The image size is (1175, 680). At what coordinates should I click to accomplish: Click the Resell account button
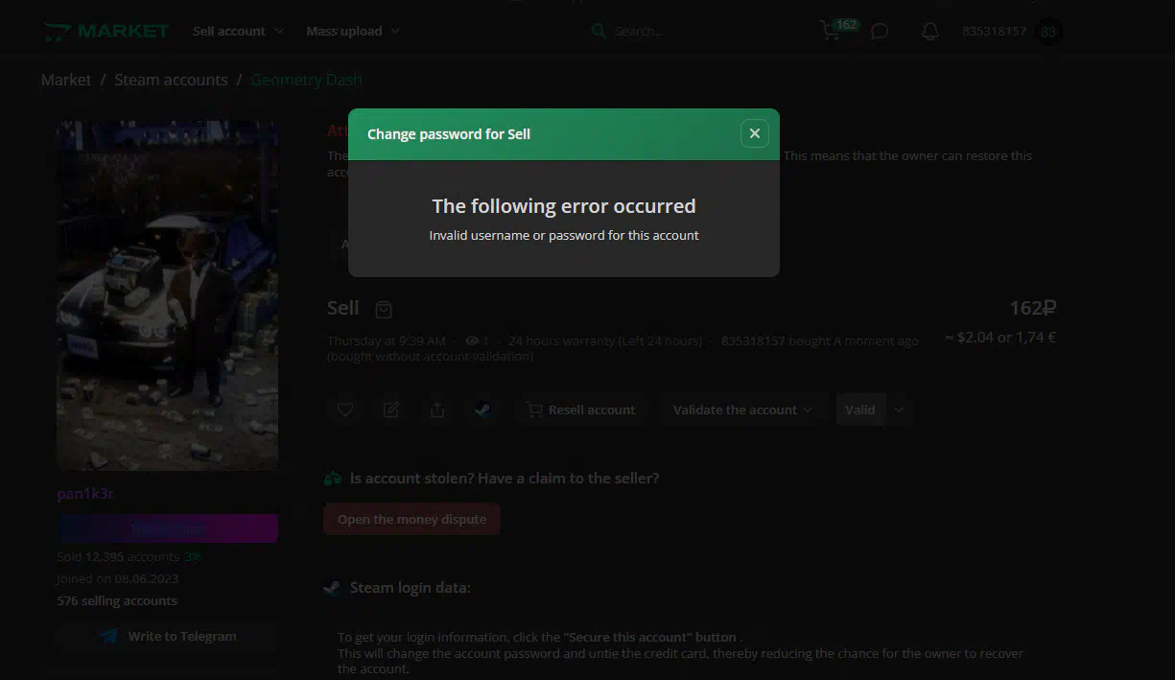pyautogui.click(x=581, y=410)
